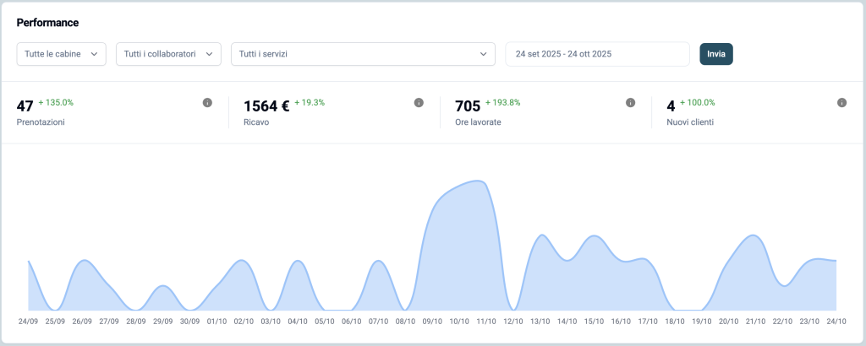Click the 21/10 chart date label
Viewport: 866px width, 346px height.
(755, 322)
